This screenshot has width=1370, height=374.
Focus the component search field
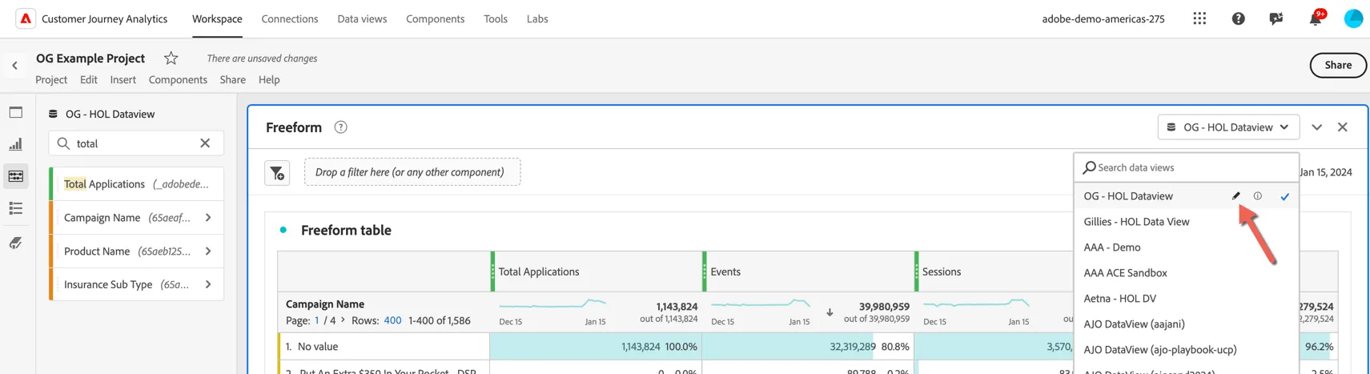click(136, 143)
